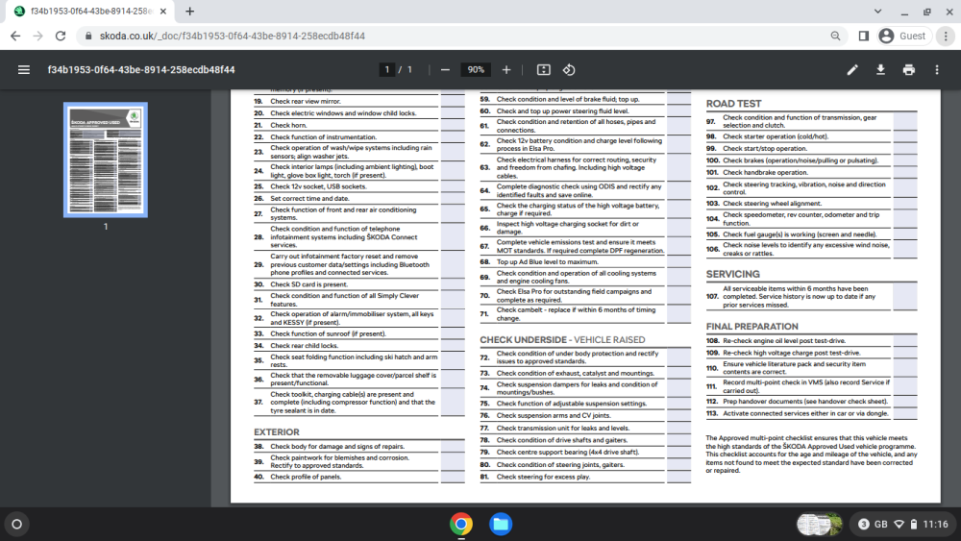Click the address bar URL
This screenshot has width=961, height=541.
(x=233, y=37)
